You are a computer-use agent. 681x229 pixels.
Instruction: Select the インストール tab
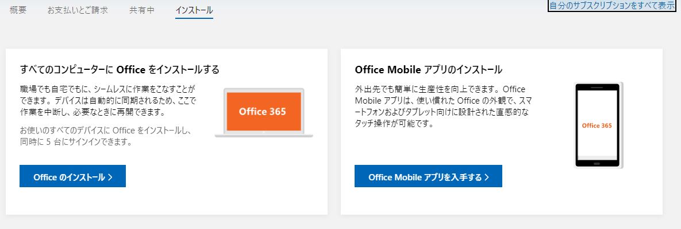tap(194, 10)
